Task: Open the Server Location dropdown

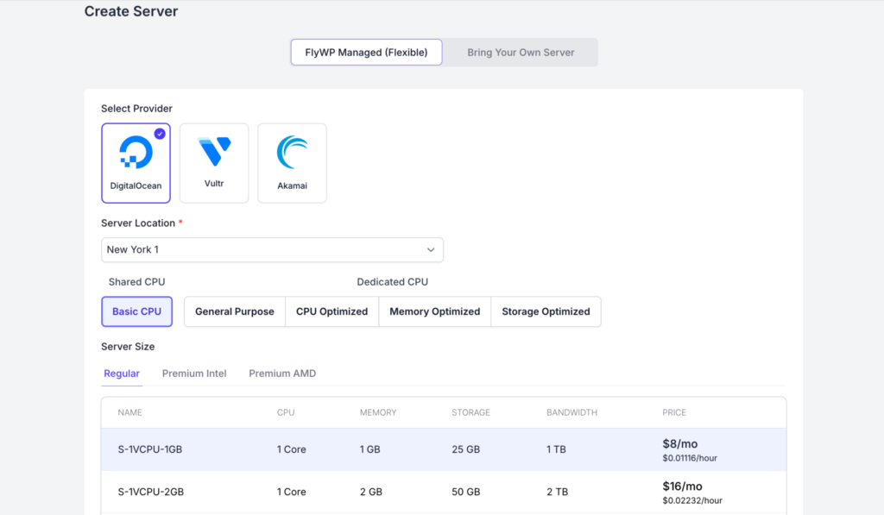Action: [x=272, y=250]
